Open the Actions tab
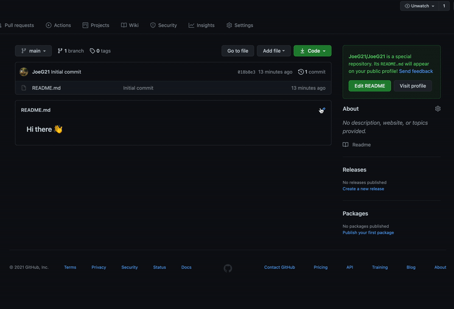The width and height of the screenshot is (454, 309). pos(58,25)
